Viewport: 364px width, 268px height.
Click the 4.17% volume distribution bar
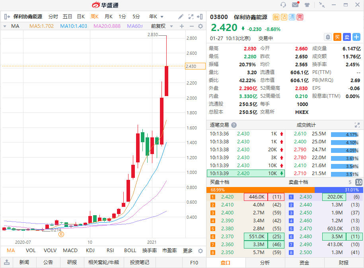click(x=345, y=135)
